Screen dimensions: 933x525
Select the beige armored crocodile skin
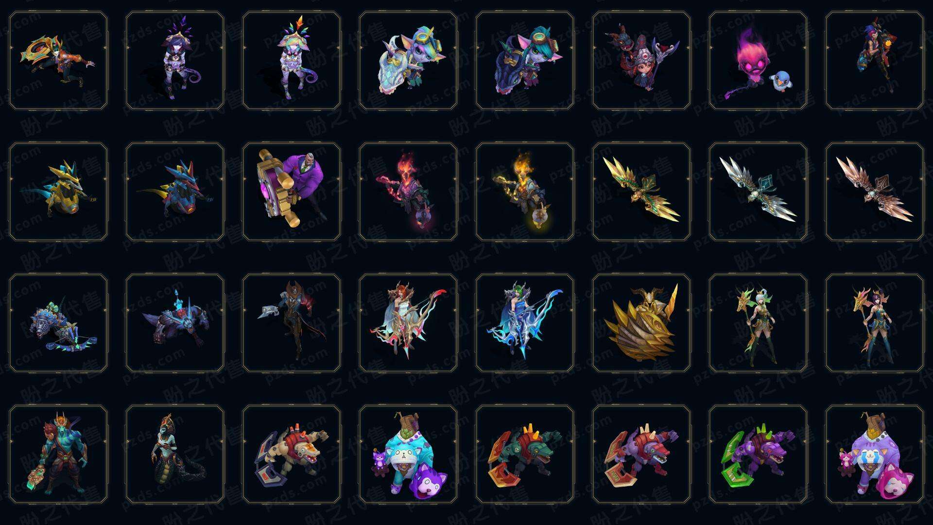[x=292, y=454]
